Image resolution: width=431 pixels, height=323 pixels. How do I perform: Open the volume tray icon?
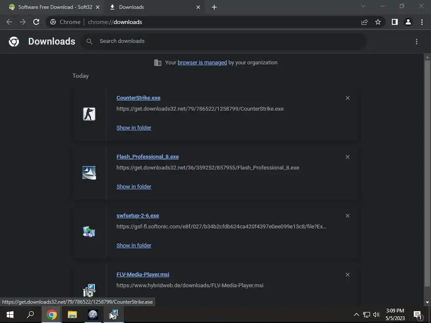click(376, 315)
